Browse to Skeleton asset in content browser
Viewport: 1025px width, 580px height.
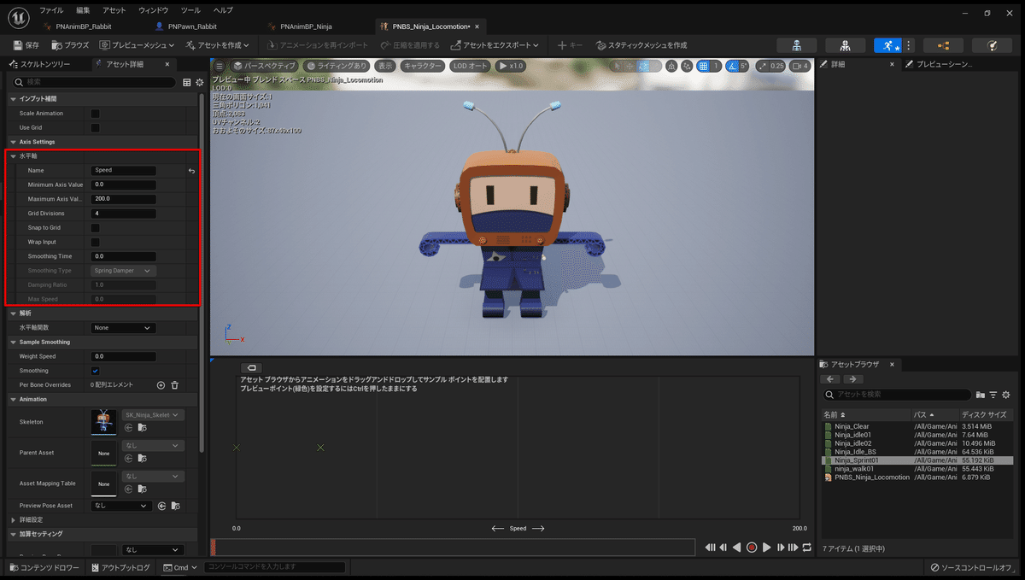click(143, 427)
